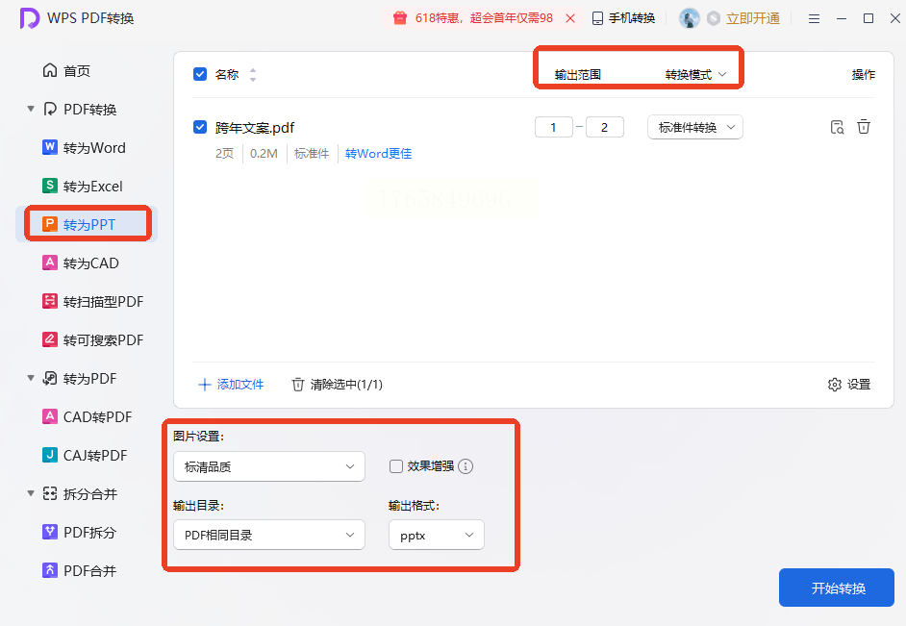Click the phone icon for 手机转换
Image resolution: width=906 pixels, height=626 pixels.
tap(598, 18)
